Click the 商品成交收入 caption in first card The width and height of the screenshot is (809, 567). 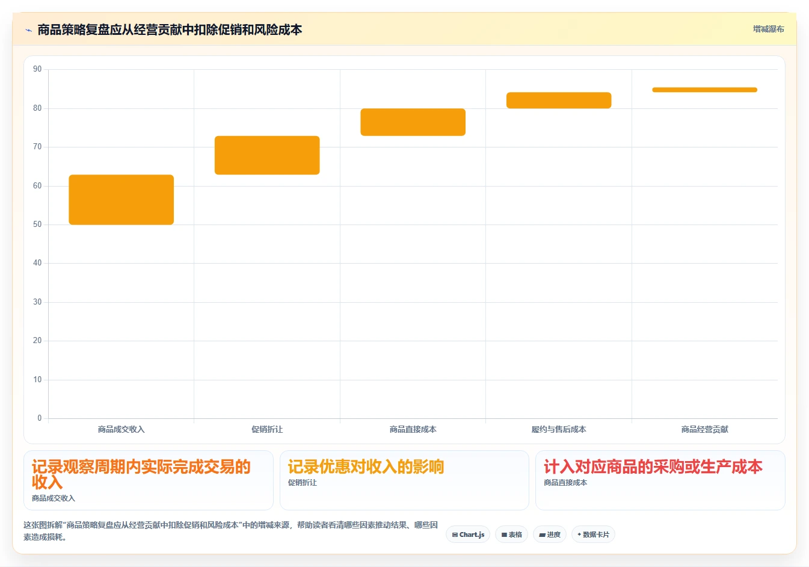click(x=54, y=498)
